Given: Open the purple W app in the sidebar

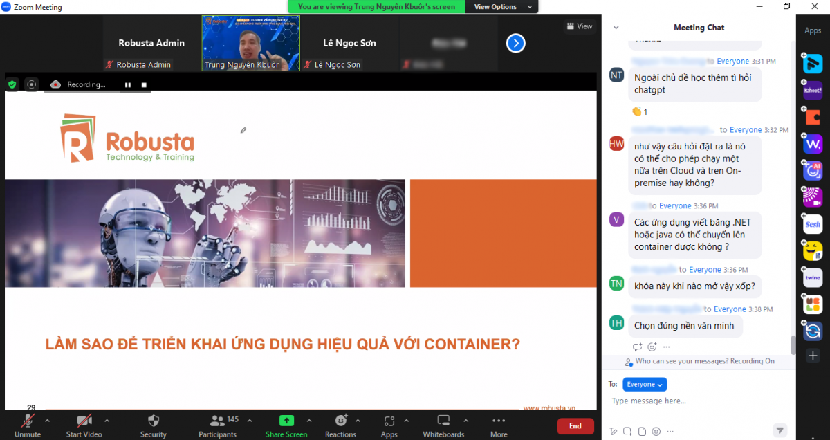Looking at the screenshot, I should pyautogui.click(x=813, y=144).
